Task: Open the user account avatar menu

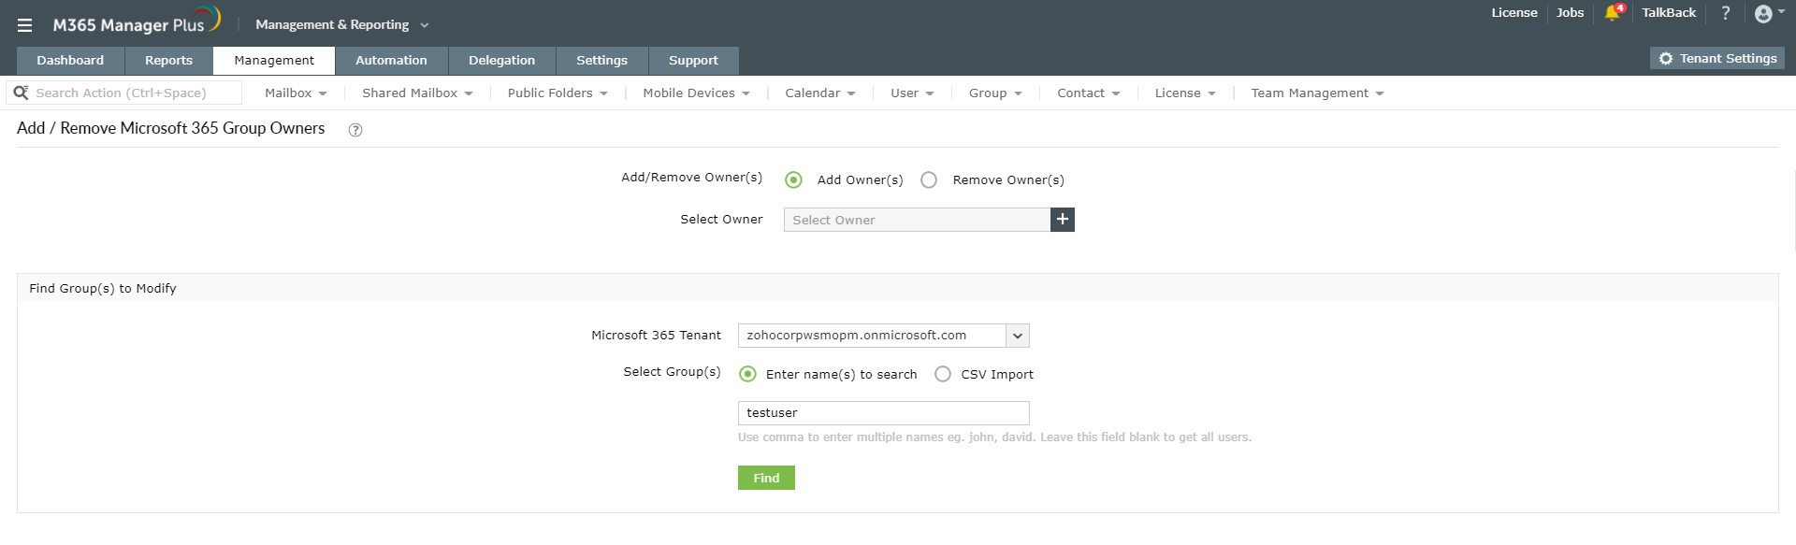Action: [x=1763, y=13]
